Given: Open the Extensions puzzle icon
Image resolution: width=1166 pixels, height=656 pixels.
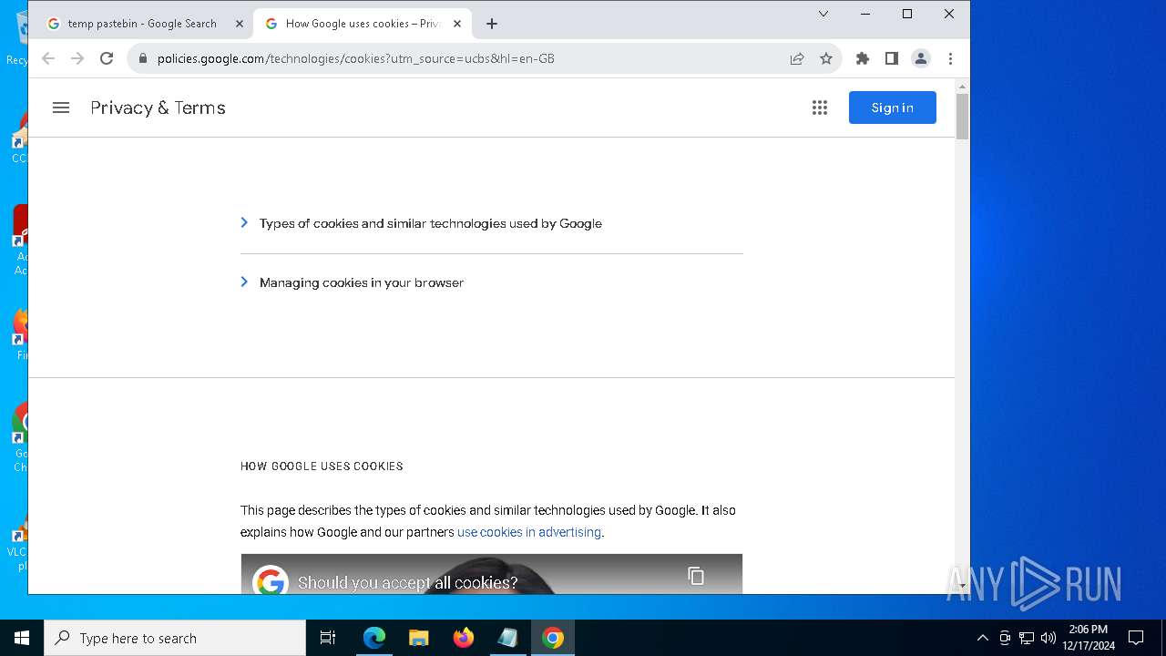Looking at the screenshot, I should pos(863,58).
